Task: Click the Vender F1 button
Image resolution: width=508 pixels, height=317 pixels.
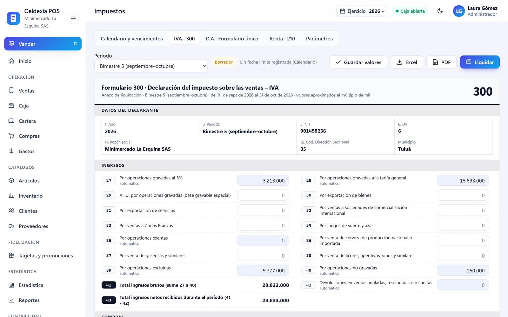Action: [43, 44]
